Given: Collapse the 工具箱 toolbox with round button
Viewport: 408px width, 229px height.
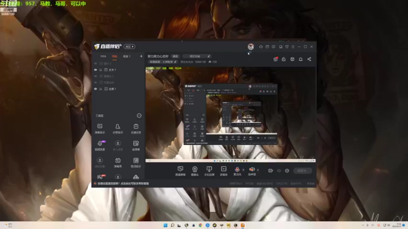Looking at the screenshot, I should (139, 116).
